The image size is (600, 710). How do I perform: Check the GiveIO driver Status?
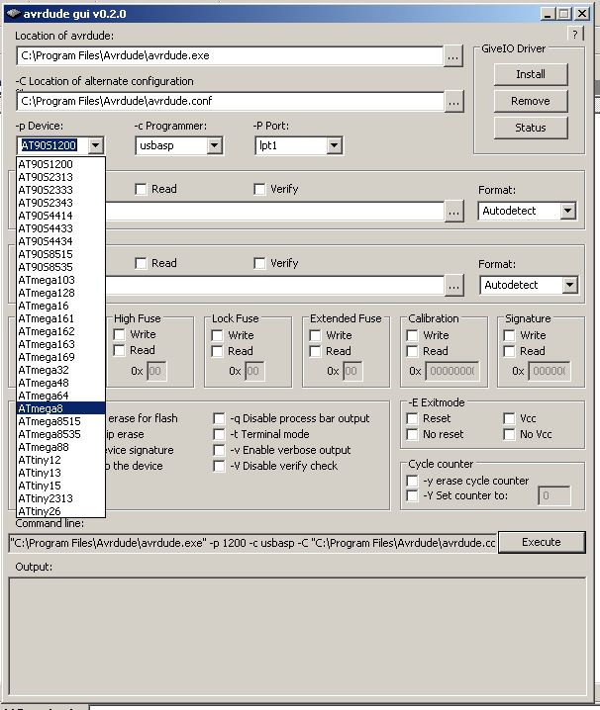(x=531, y=128)
